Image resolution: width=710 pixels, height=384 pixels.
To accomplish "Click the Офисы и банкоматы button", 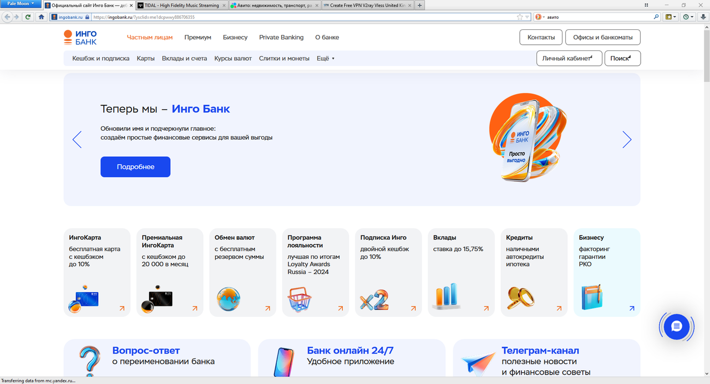I will [603, 38].
